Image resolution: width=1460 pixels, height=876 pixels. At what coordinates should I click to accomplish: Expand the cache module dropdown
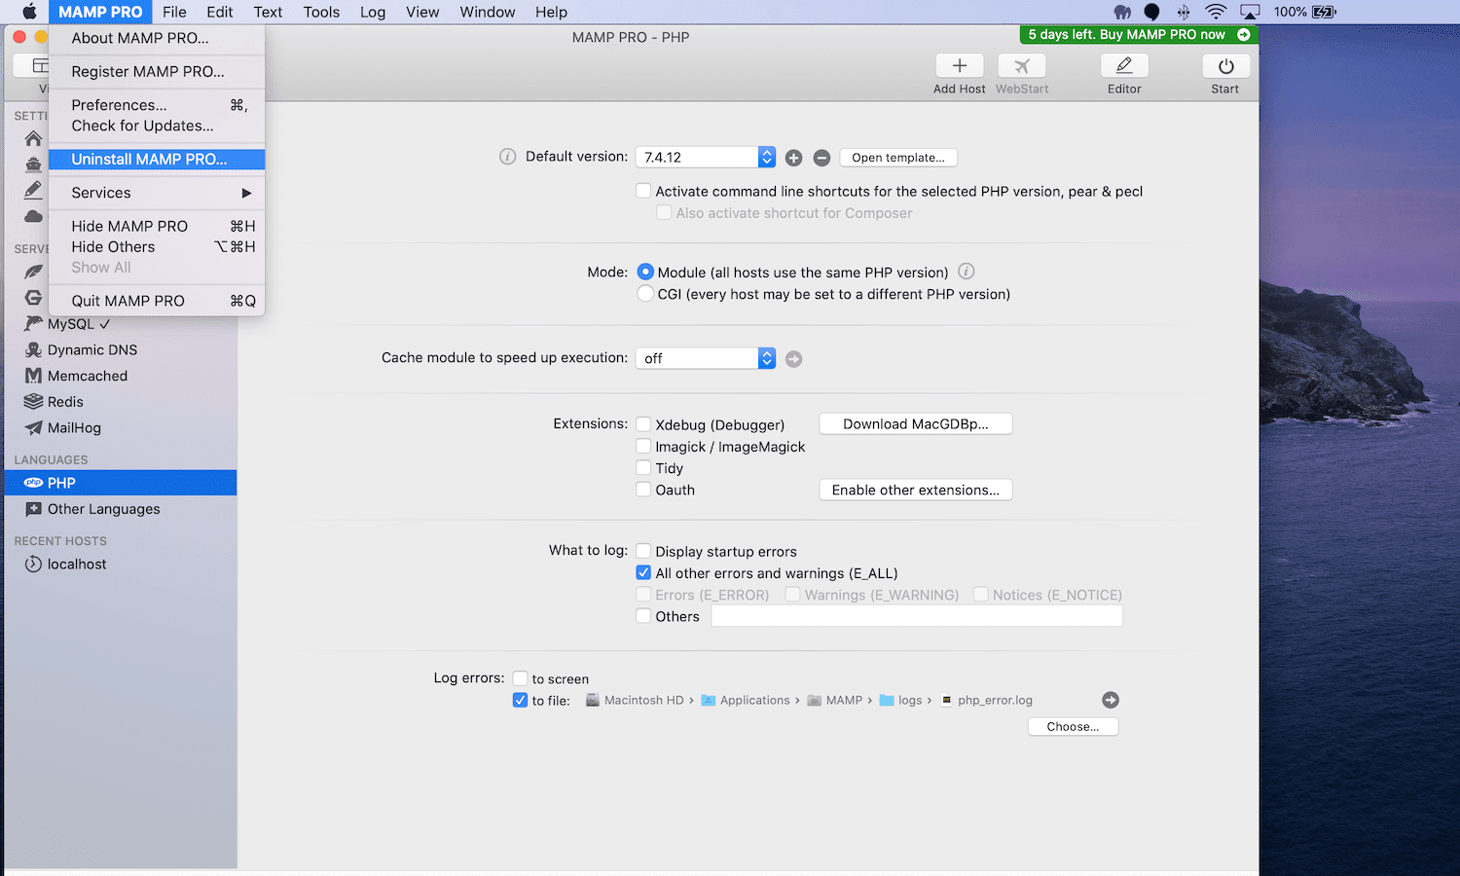click(x=705, y=359)
